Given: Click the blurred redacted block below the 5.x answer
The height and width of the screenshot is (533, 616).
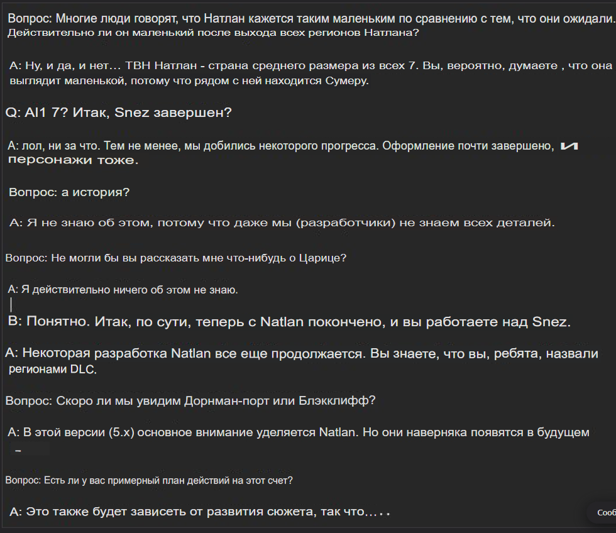Looking at the screenshot, I should pos(30,449).
